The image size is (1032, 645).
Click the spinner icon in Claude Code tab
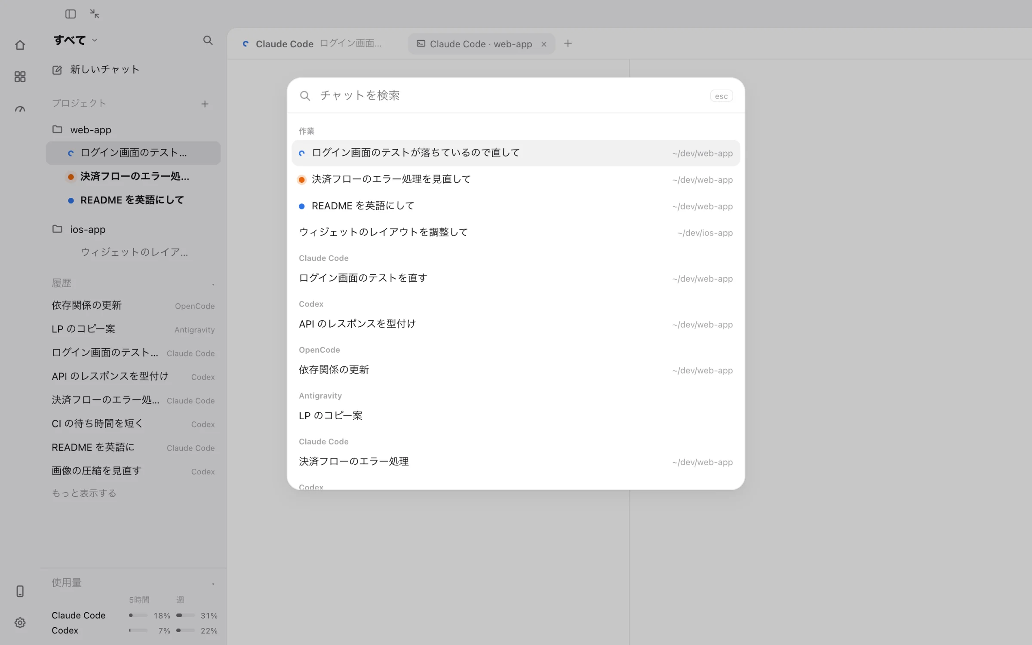point(246,44)
